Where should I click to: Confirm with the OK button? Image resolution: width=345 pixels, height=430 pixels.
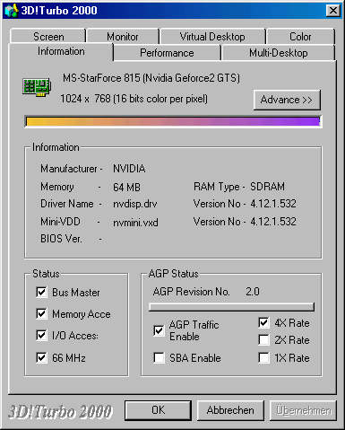click(158, 410)
